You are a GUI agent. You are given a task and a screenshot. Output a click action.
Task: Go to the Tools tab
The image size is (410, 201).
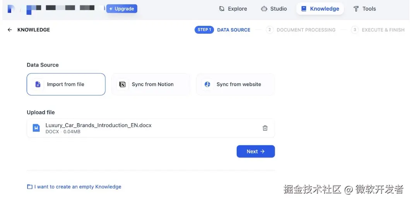tap(364, 9)
